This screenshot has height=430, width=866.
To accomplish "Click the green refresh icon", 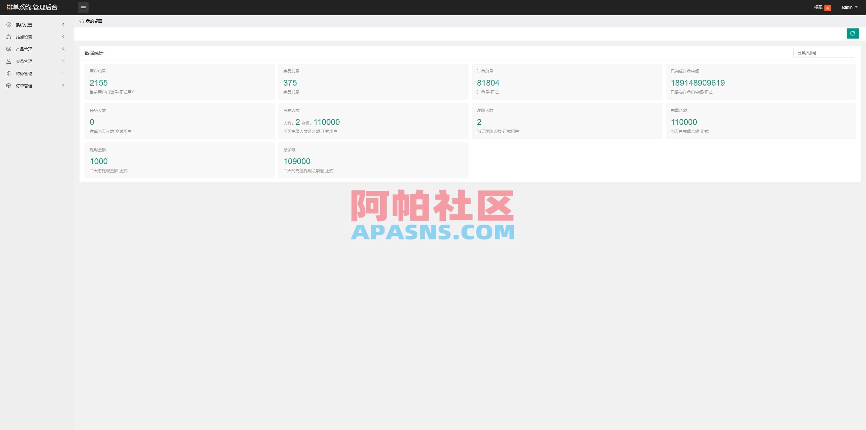I will [852, 33].
